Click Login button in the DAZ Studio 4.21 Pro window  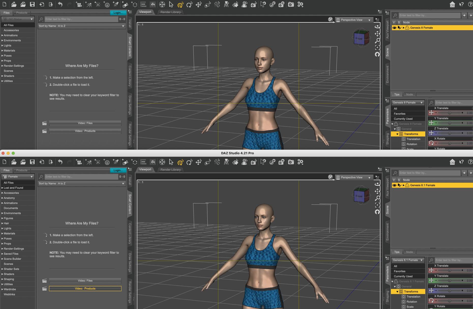(118, 170)
